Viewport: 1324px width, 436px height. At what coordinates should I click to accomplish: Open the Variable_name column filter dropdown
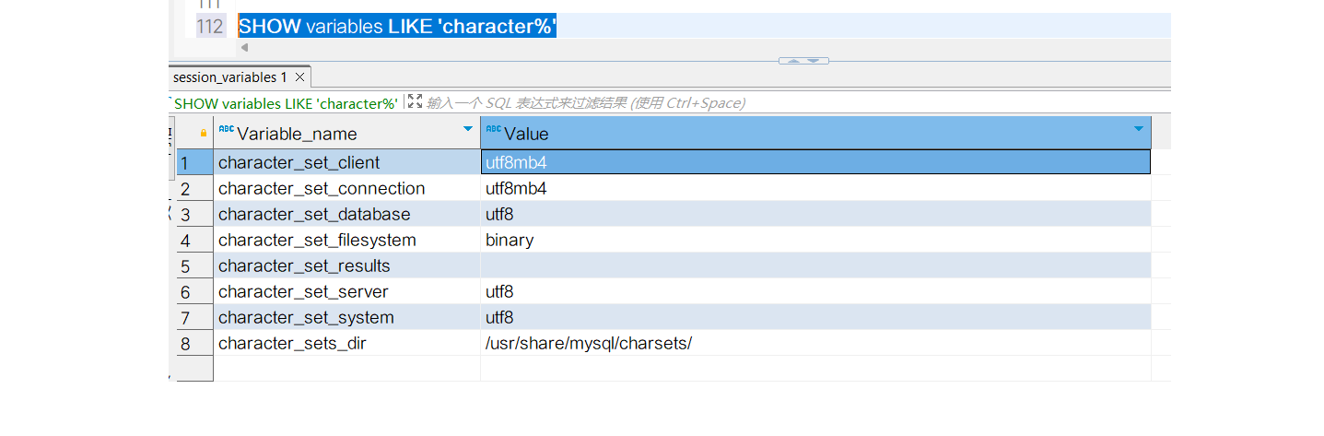click(x=468, y=130)
